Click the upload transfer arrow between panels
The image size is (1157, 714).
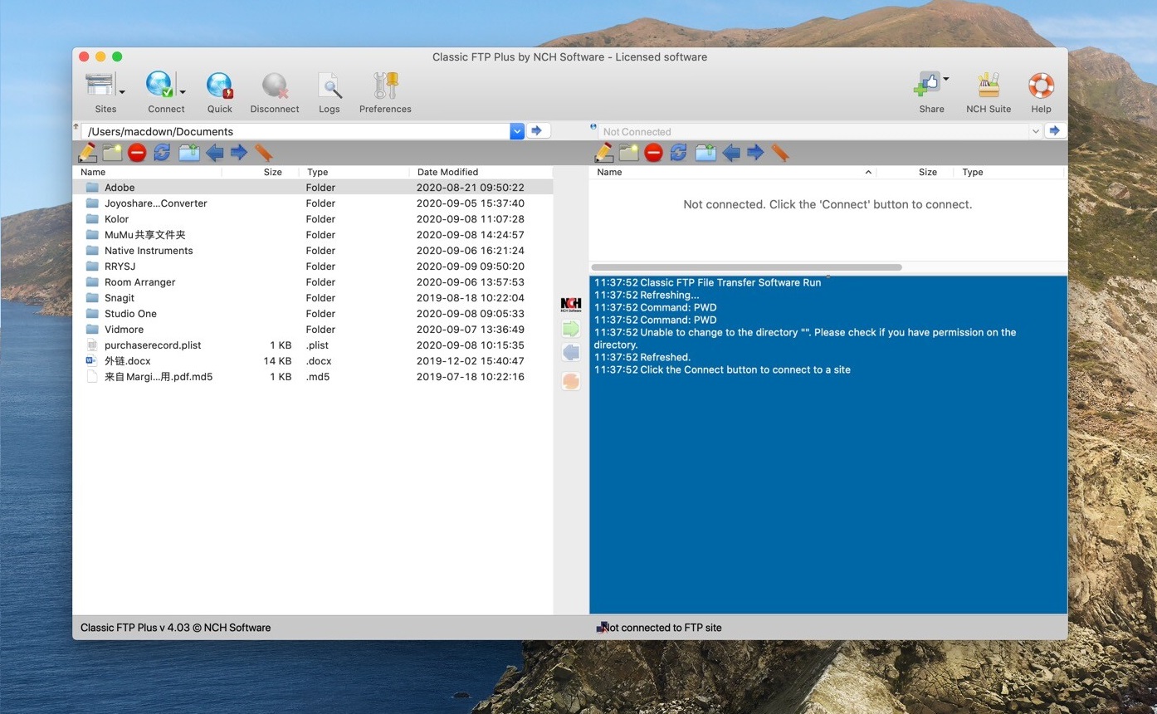click(x=570, y=329)
